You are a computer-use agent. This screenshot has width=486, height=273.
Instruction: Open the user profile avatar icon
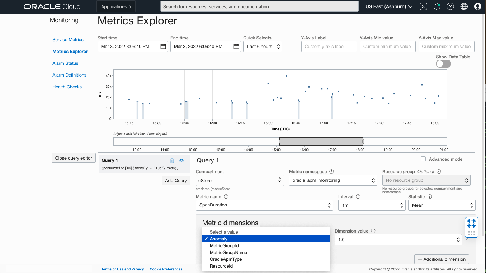point(477,6)
